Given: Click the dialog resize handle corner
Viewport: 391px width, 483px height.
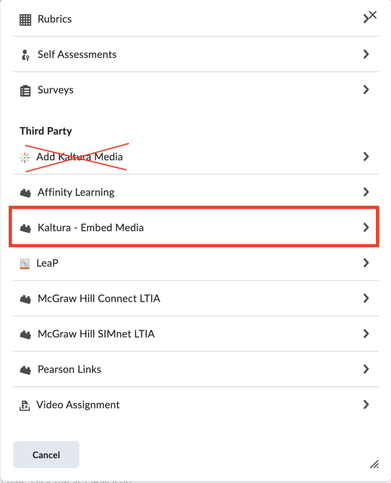Looking at the screenshot, I should [x=375, y=464].
